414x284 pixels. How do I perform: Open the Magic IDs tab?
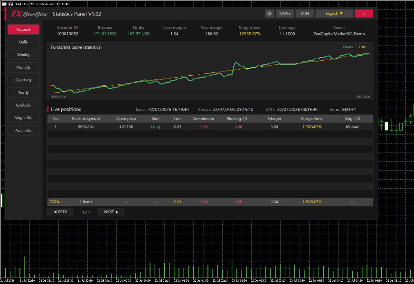coord(23,118)
